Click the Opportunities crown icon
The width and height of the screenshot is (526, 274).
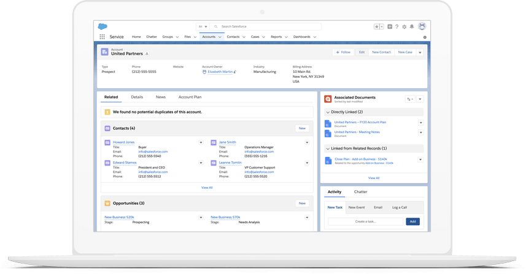click(x=107, y=204)
